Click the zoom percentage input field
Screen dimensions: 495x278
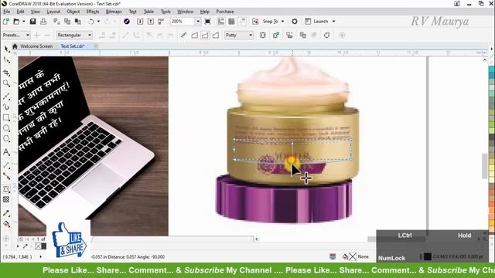click(183, 22)
